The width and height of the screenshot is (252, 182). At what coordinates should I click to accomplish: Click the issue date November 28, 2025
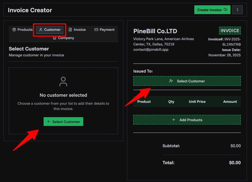pyautogui.click(x=224, y=55)
